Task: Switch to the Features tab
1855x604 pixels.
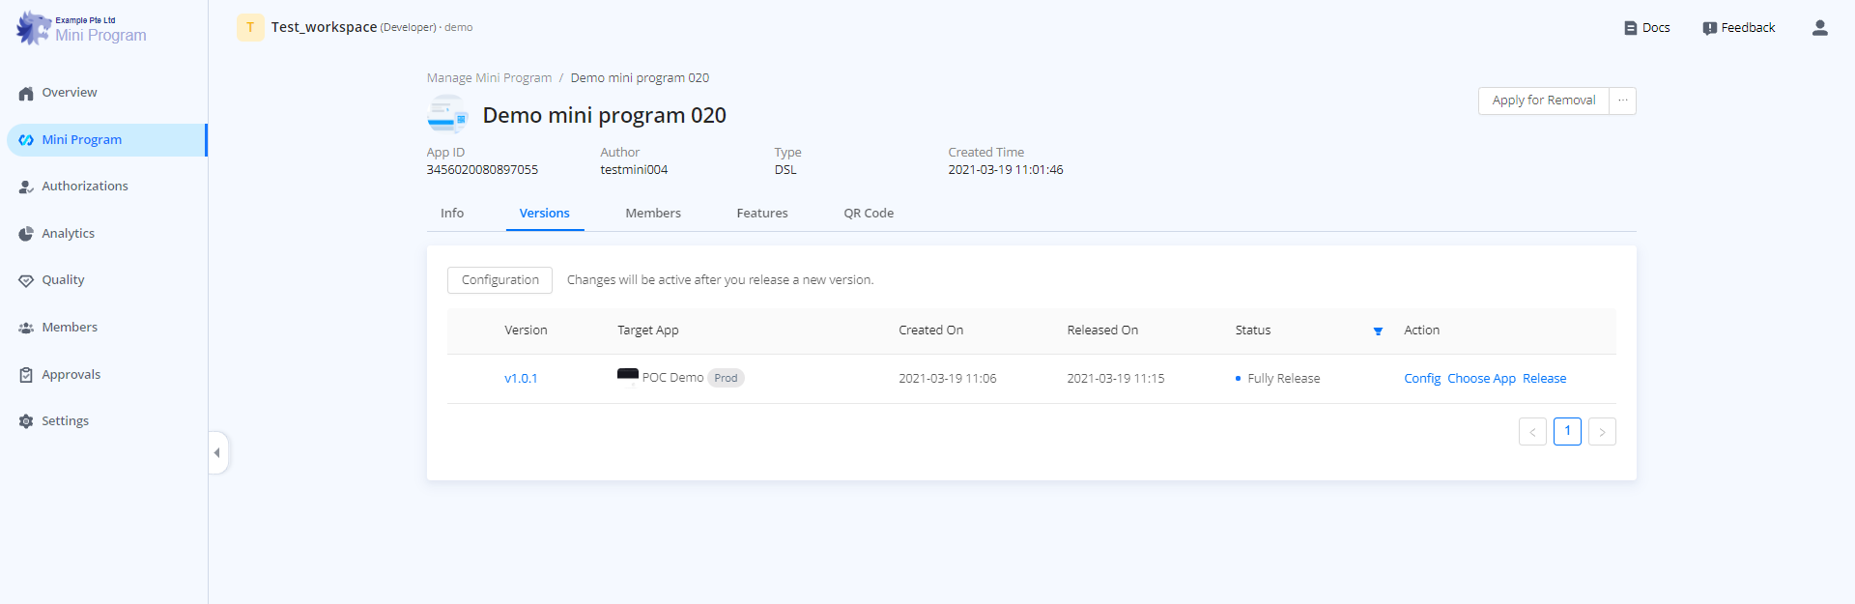Action: [762, 214]
